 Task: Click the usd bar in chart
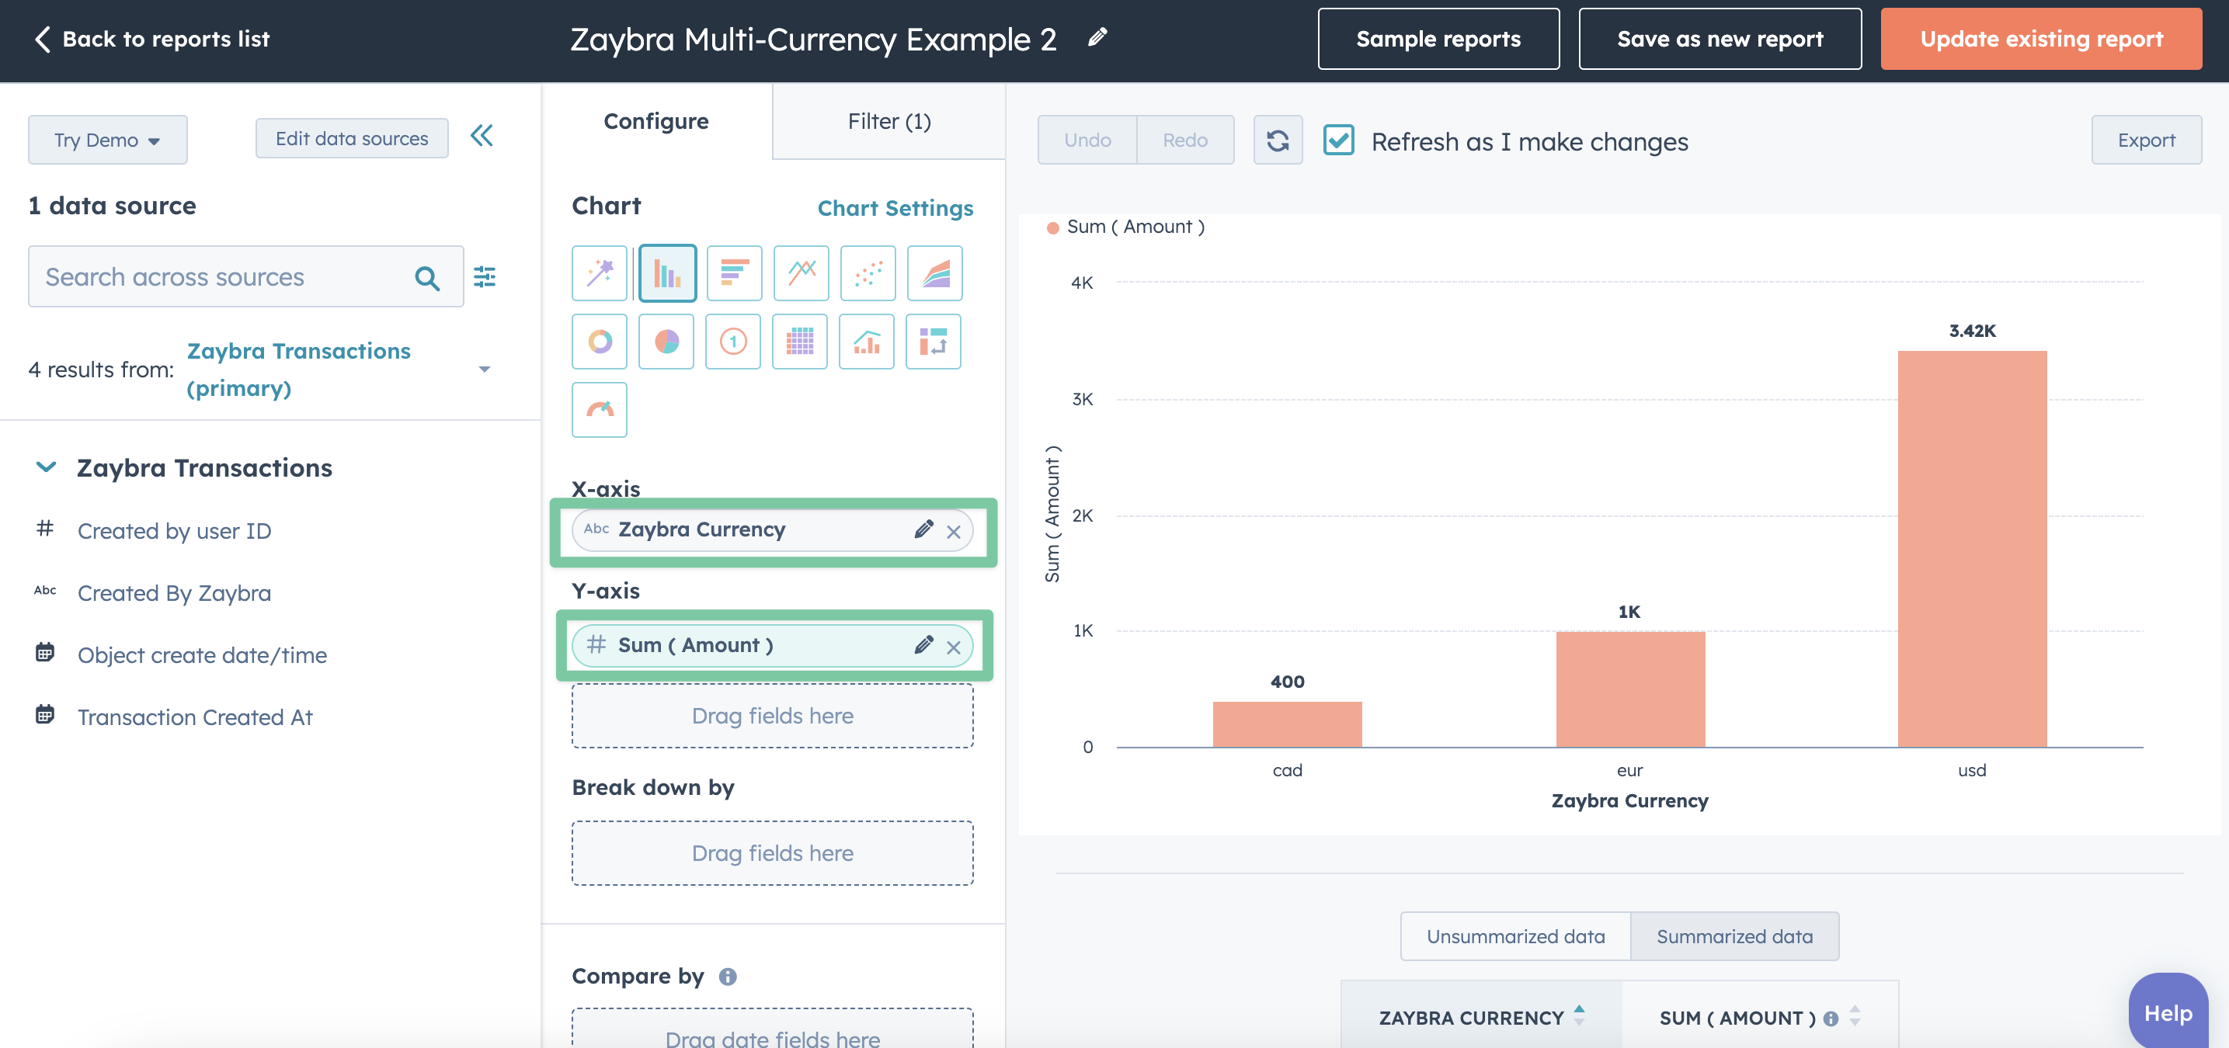(1972, 549)
